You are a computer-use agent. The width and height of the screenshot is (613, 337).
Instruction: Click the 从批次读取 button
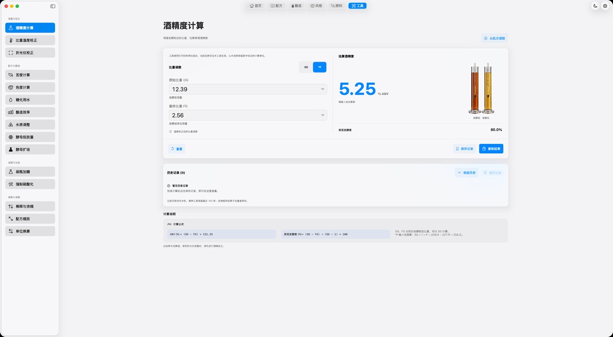point(495,38)
